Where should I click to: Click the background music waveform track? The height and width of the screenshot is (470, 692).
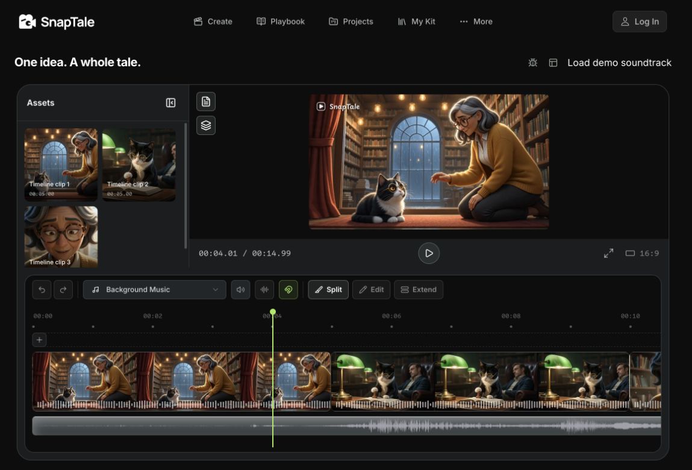point(346,426)
